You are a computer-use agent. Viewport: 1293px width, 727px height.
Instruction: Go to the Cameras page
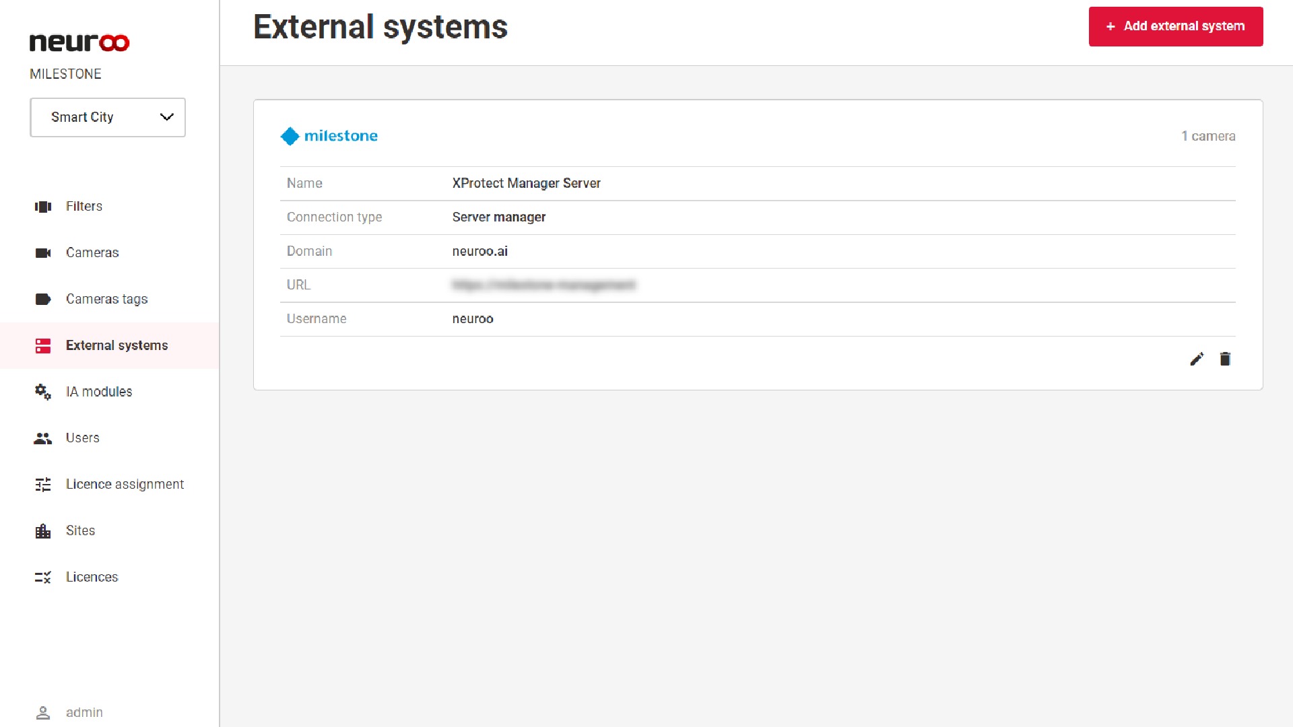tap(92, 253)
